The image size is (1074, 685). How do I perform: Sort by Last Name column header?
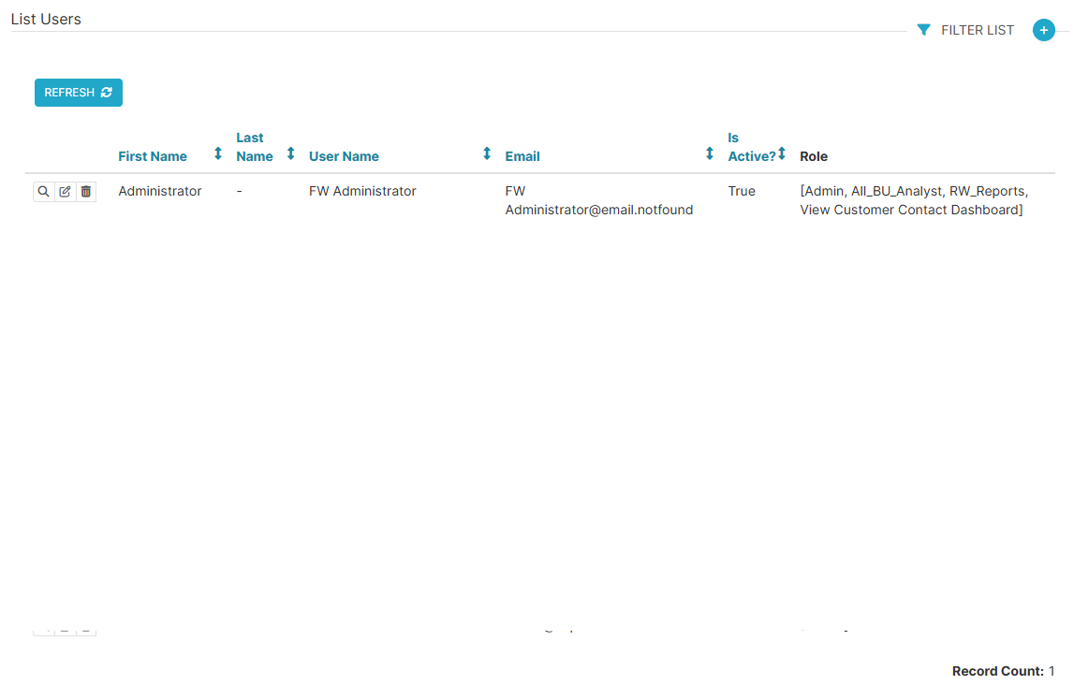(x=254, y=148)
